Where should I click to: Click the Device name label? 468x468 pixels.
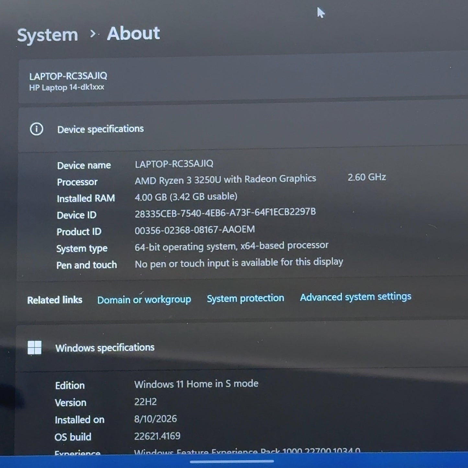pos(84,166)
